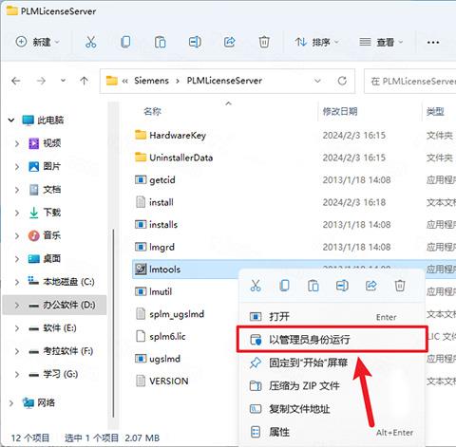Select the installs application file
This screenshot has width=456, height=447.
[x=163, y=224]
